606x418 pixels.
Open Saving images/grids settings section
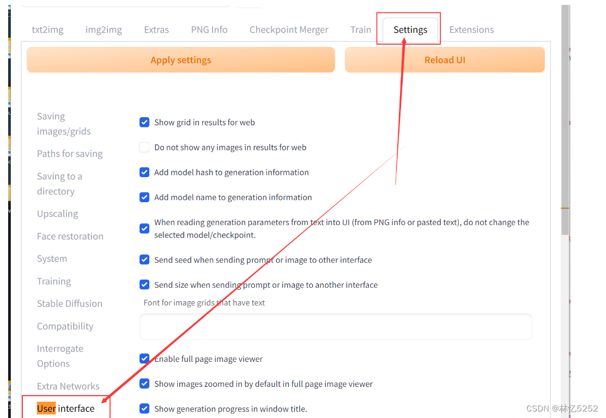pyautogui.click(x=64, y=124)
